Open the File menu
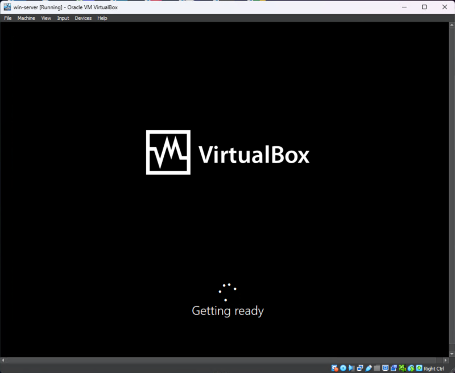This screenshot has width=455, height=373. coord(7,18)
